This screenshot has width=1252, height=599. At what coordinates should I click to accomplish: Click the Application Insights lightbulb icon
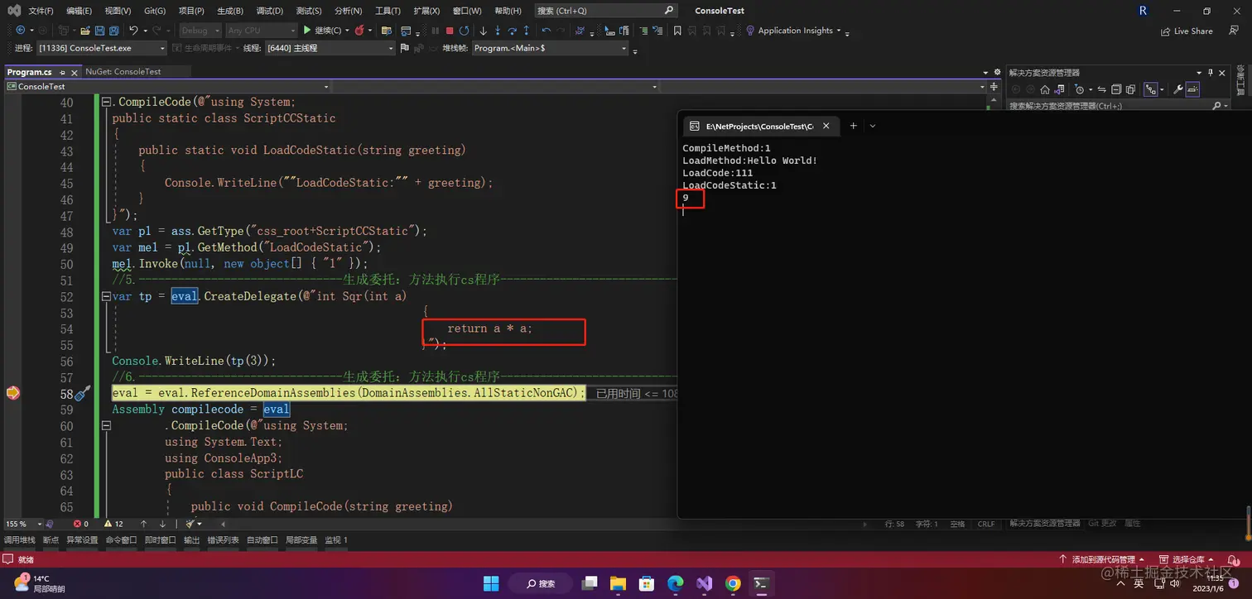[x=749, y=31]
